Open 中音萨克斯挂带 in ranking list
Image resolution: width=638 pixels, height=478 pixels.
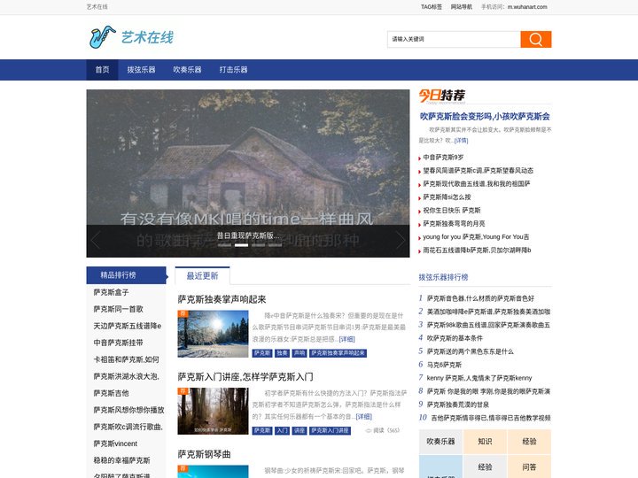[x=119, y=343]
